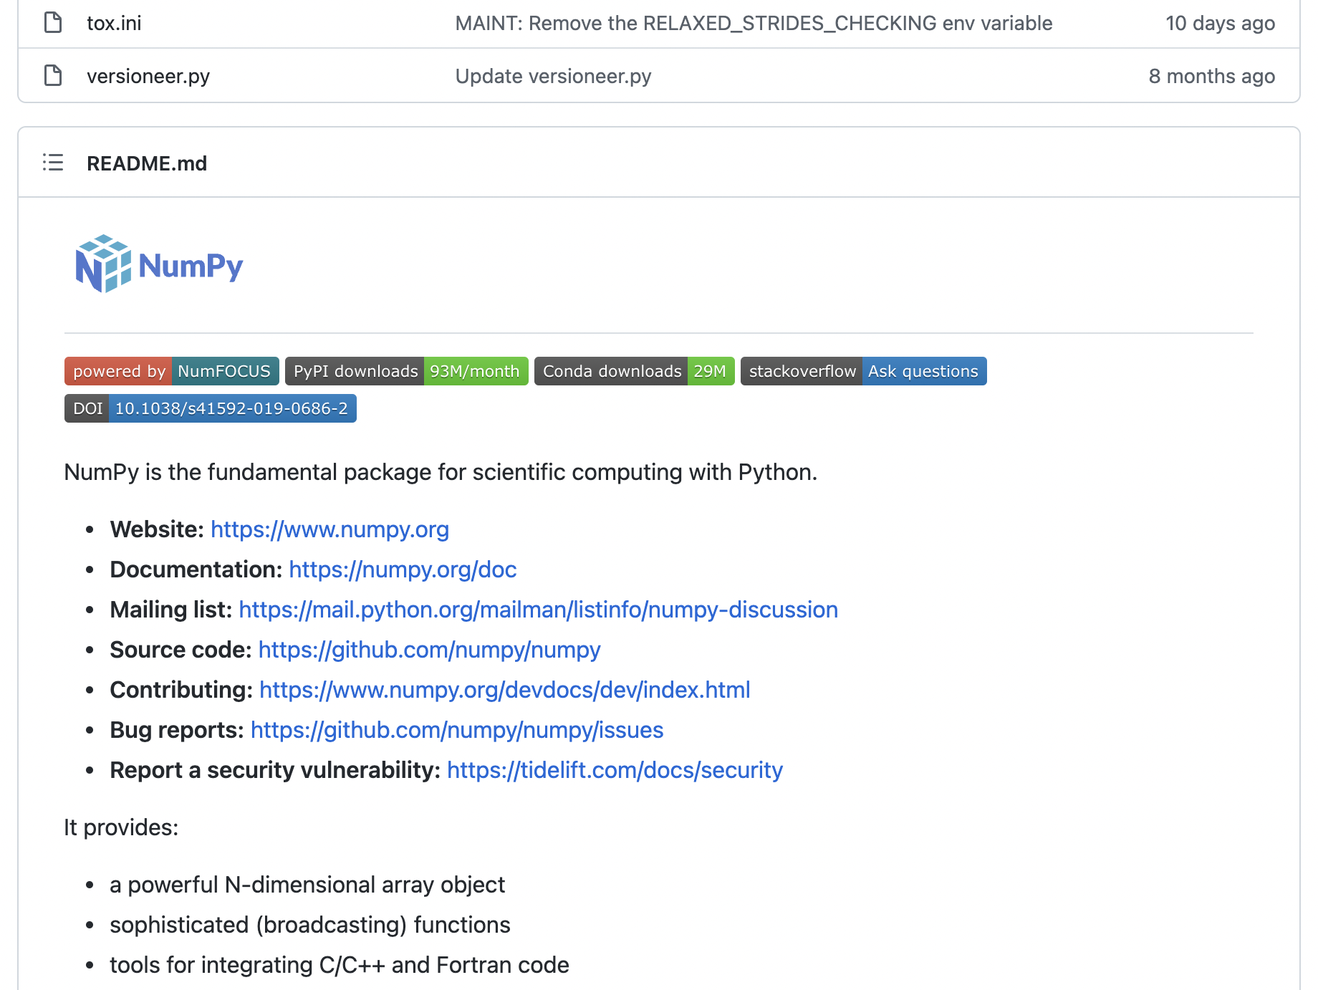Screen dimensions: 1318x990
Task: Open the numpy issues bug reports link
Action: pyautogui.click(x=457, y=730)
